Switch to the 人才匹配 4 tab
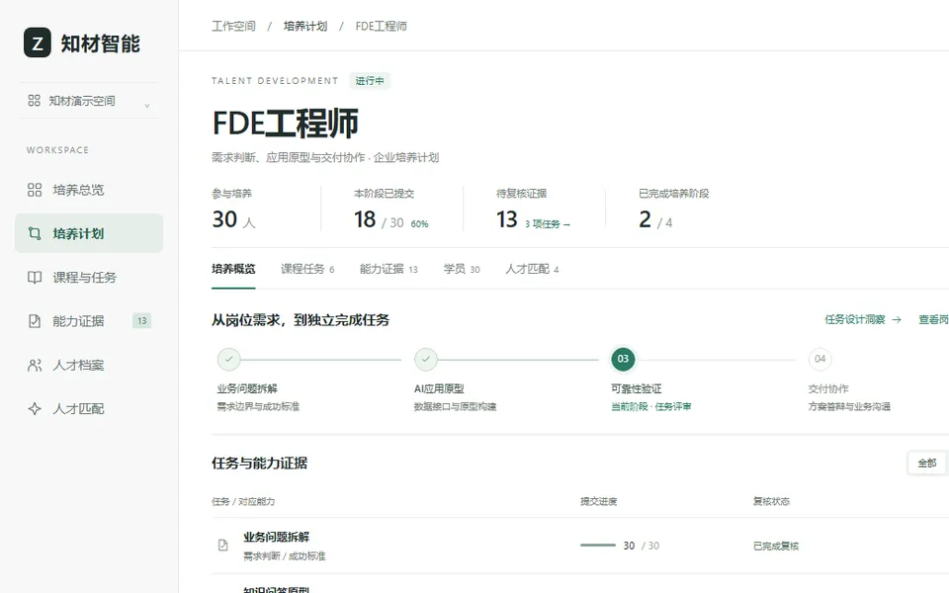 pyautogui.click(x=532, y=269)
